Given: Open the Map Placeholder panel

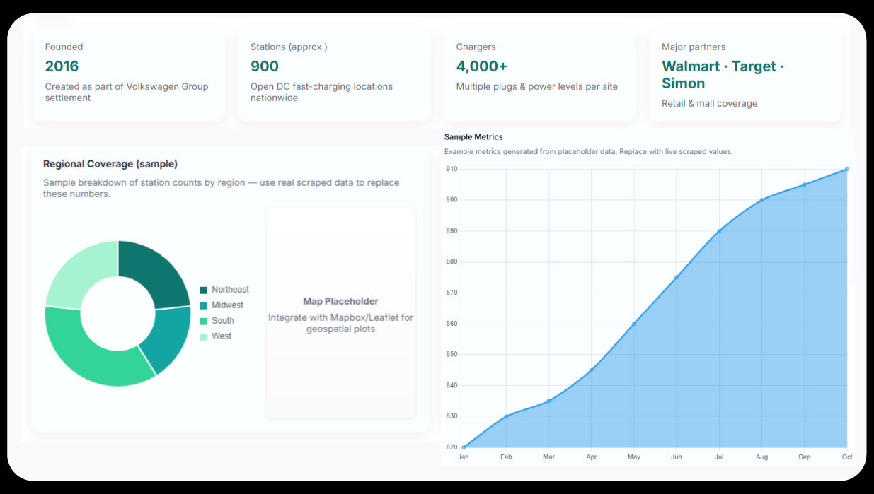Looking at the screenshot, I should point(340,313).
